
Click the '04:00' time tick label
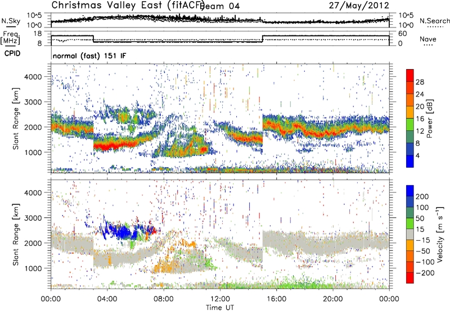tap(107, 299)
